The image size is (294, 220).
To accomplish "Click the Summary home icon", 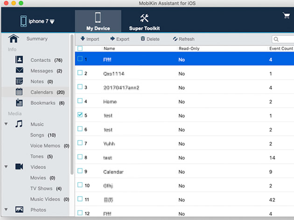I will click(x=14, y=39).
